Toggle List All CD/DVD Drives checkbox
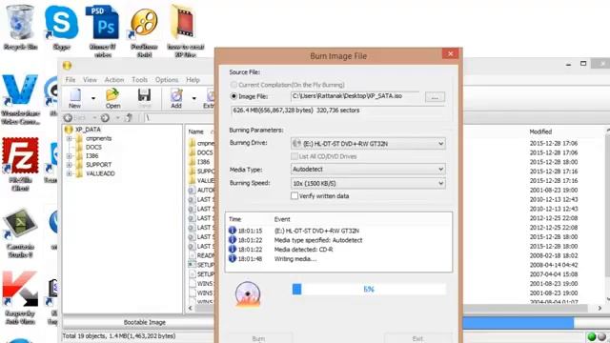This screenshot has height=343, width=610. 295,156
